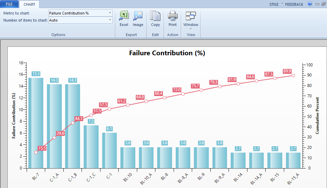This screenshot has width=327, height=188.
Task: Print the Pareto chart
Action: [x=173, y=19]
